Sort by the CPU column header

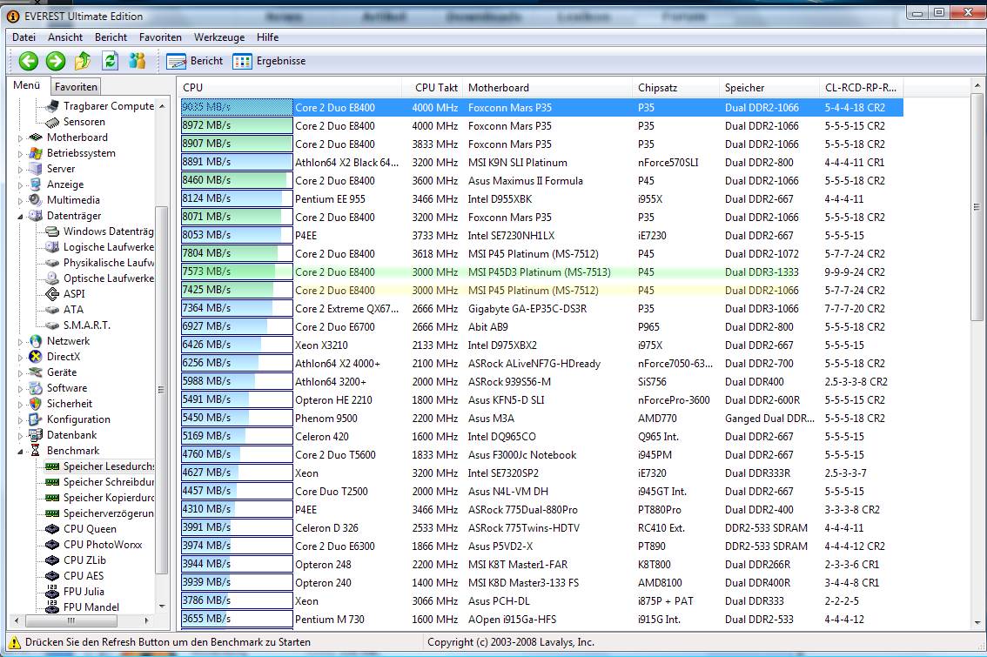pyautogui.click(x=290, y=88)
